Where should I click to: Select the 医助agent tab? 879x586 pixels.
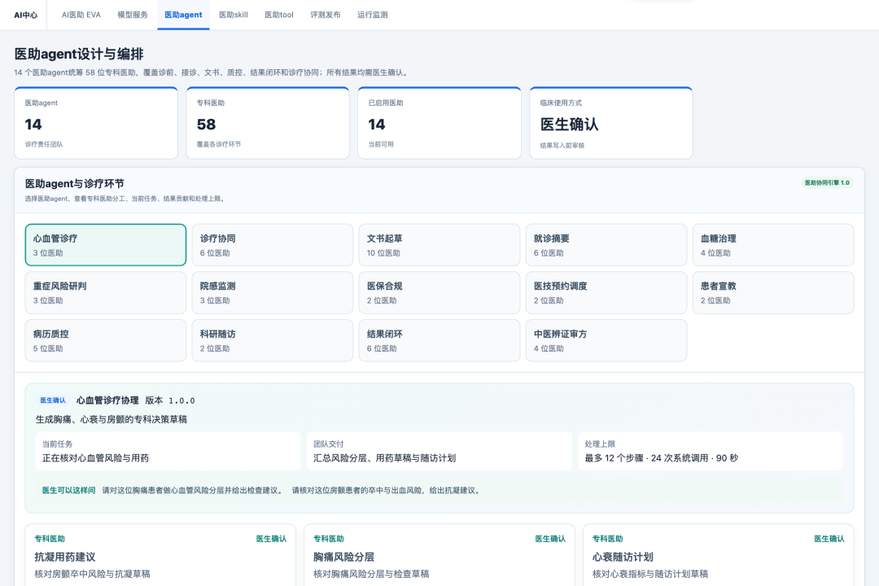tap(183, 15)
